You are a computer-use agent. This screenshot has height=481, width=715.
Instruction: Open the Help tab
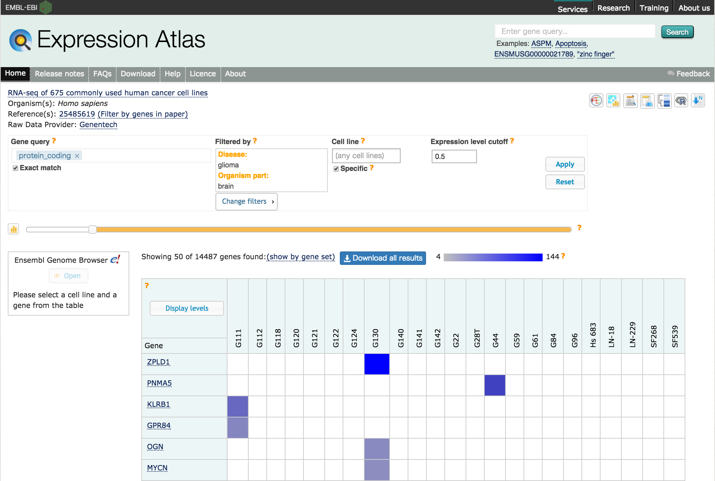tap(172, 74)
